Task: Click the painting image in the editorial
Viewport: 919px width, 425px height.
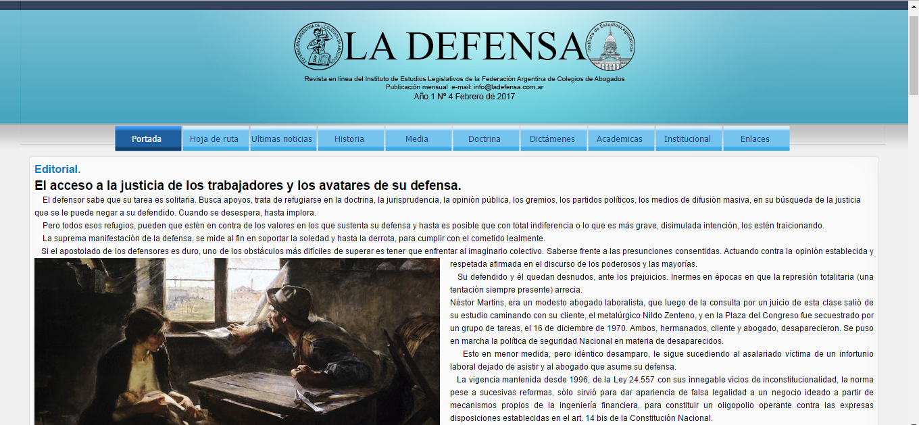Action: click(237, 341)
